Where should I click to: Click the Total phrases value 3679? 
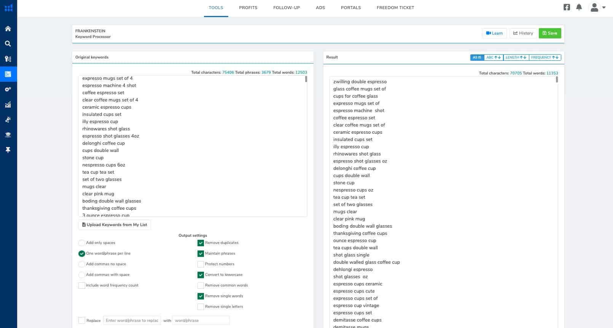point(266,72)
